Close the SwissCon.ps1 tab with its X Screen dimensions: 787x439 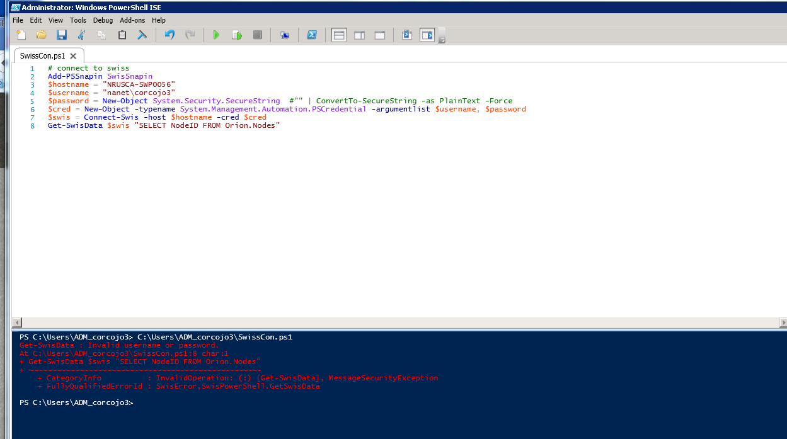tap(73, 55)
